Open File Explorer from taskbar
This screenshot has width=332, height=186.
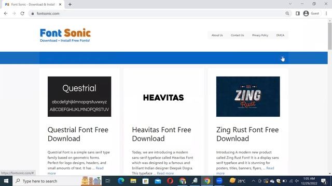coord(133,181)
